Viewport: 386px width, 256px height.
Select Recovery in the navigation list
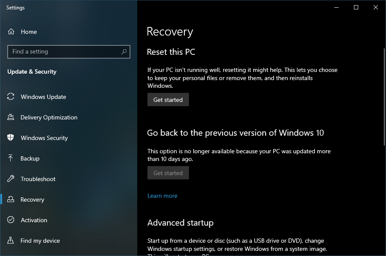pyautogui.click(x=32, y=199)
